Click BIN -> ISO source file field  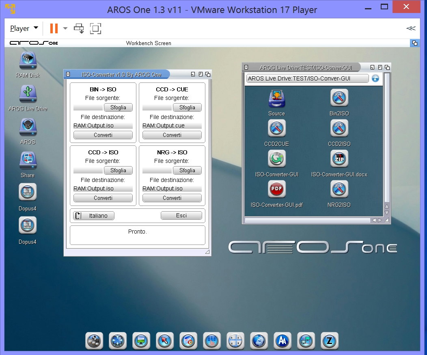88,107
